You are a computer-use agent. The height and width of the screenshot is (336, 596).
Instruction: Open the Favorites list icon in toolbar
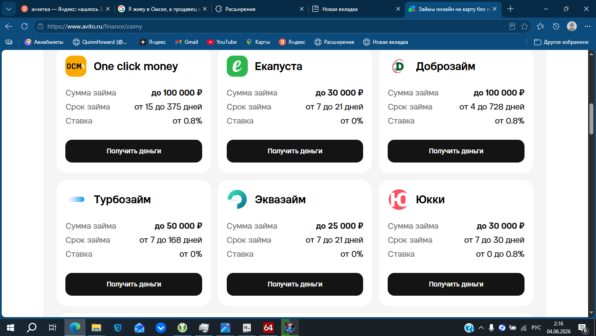click(540, 26)
